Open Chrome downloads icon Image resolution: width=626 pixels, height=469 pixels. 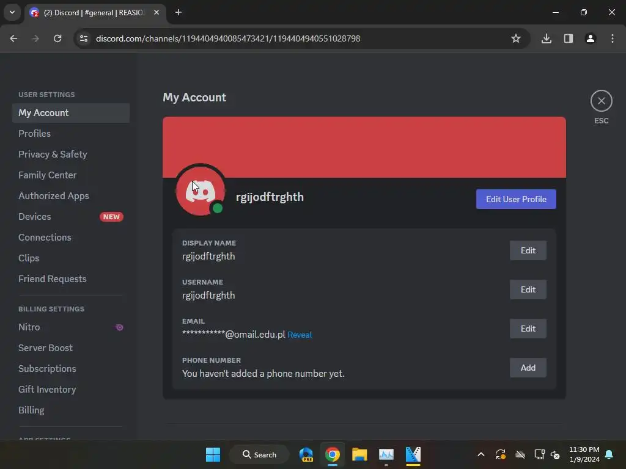[x=546, y=38]
